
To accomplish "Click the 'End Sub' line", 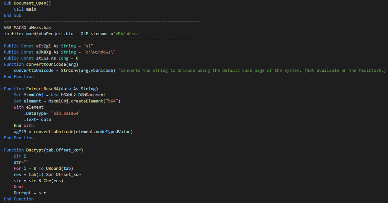I will tap(13, 16).
